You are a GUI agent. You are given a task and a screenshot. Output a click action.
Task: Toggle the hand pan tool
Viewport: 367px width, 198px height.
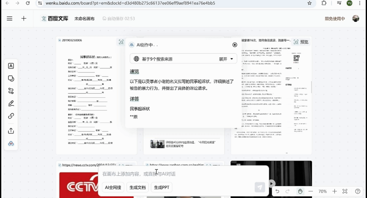pyautogui.click(x=300, y=191)
